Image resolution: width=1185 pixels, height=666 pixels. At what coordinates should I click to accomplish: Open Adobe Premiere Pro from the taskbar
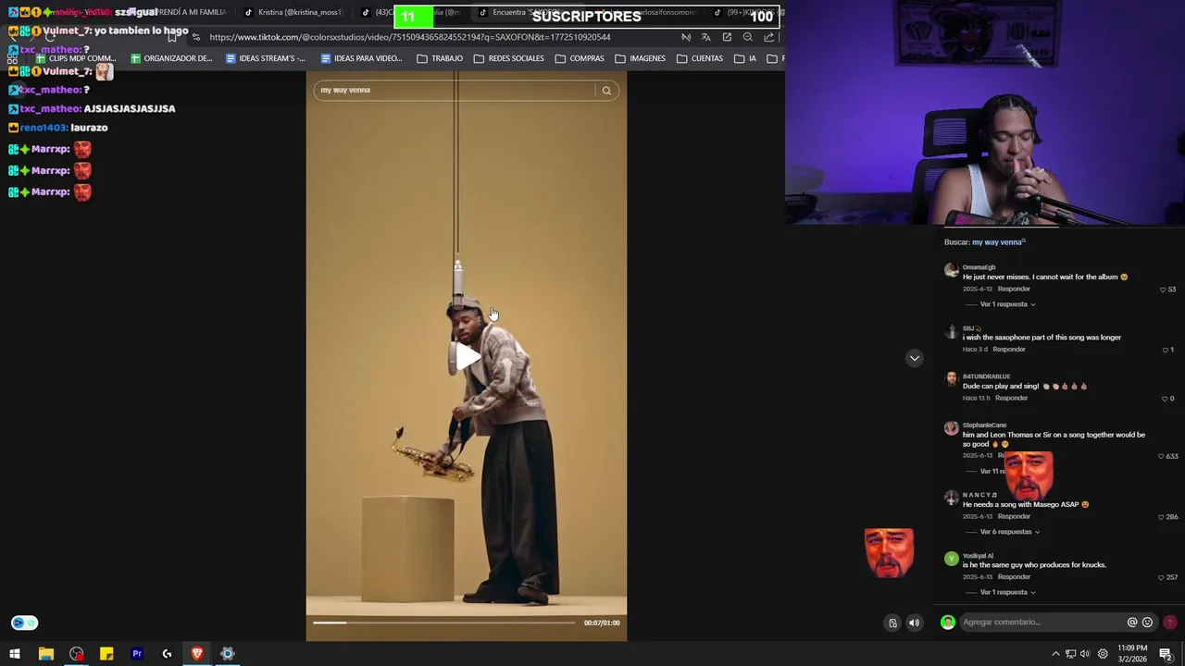click(137, 654)
